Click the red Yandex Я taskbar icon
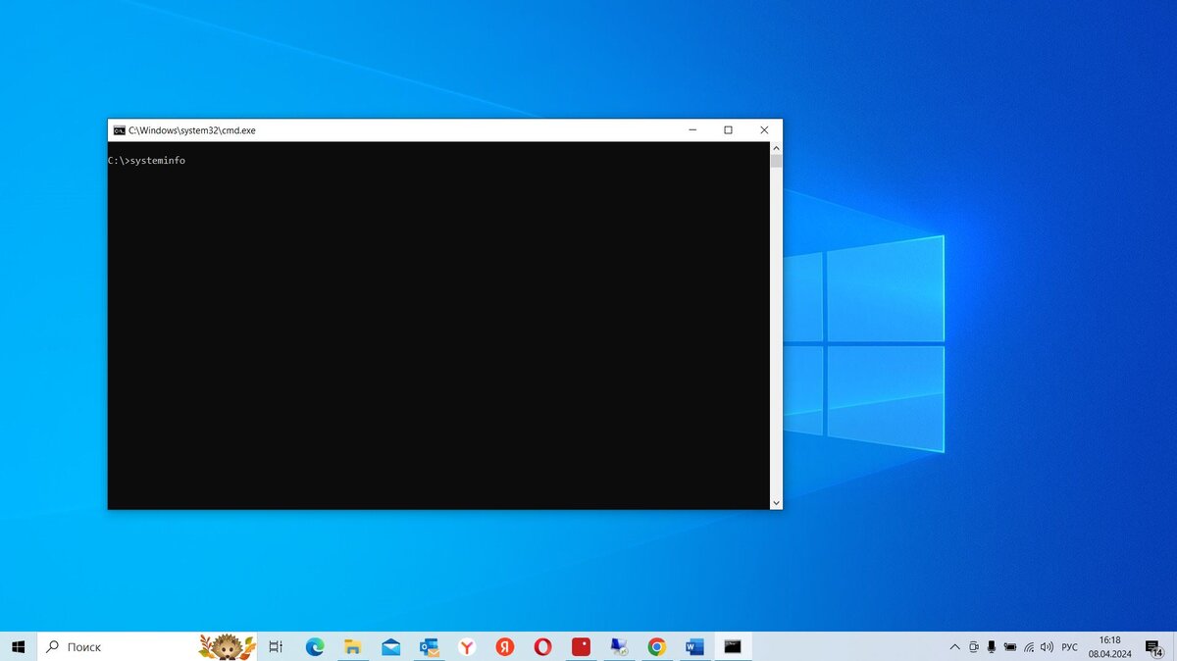This screenshot has height=661, width=1177. (505, 646)
